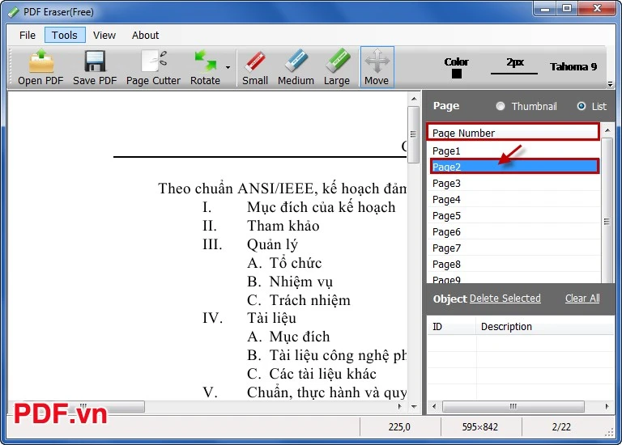Open the Rotate dropdown arrow
622x445 pixels.
pyautogui.click(x=228, y=67)
